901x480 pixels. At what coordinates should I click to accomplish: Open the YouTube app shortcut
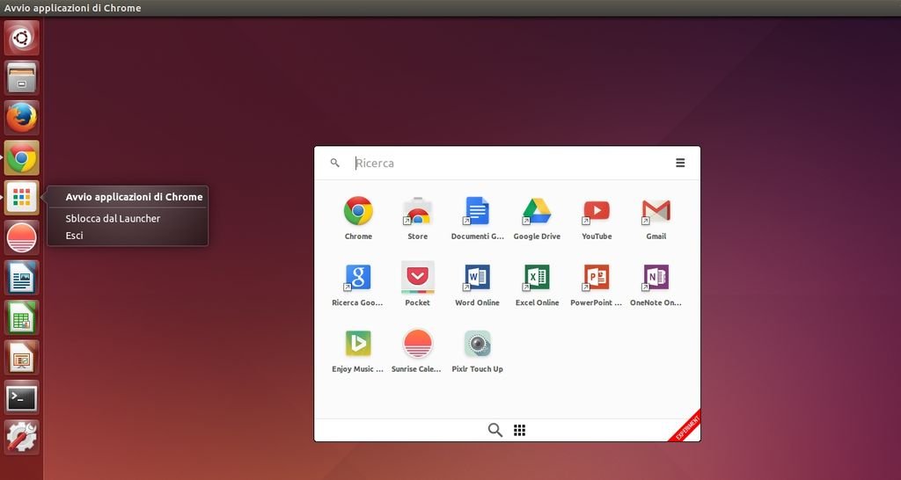(596, 212)
